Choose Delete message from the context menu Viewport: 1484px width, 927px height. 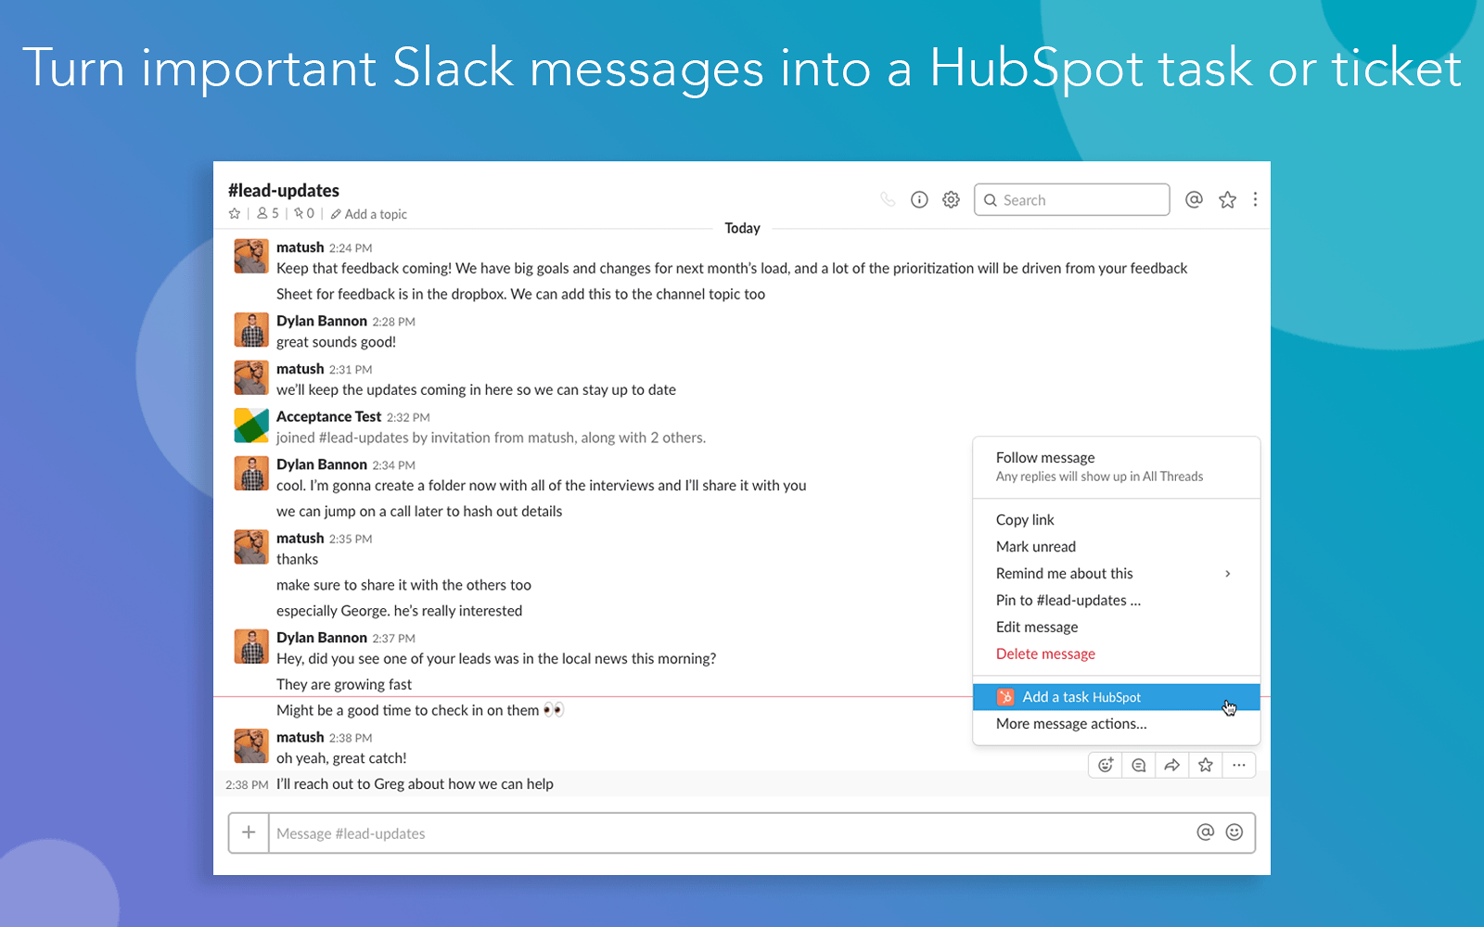pyautogui.click(x=1045, y=654)
